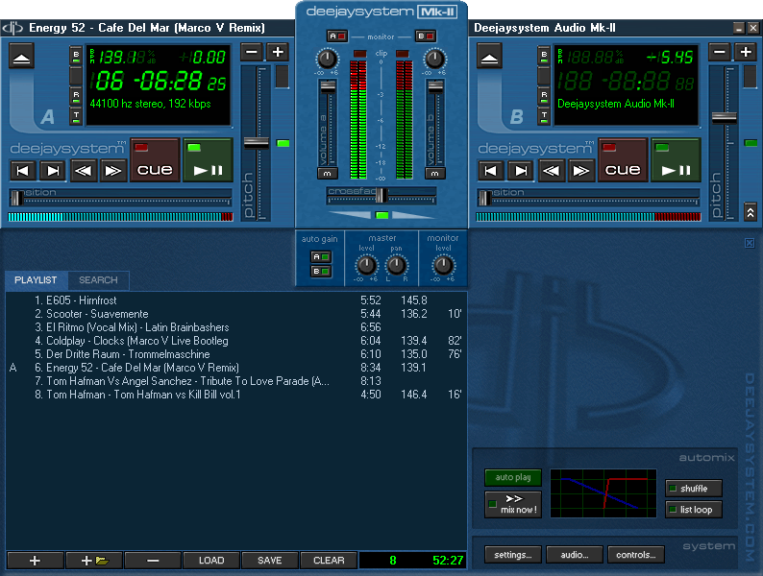Trigger mix now! in automix
The height and width of the screenshot is (576, 763).
click(513, 504)
